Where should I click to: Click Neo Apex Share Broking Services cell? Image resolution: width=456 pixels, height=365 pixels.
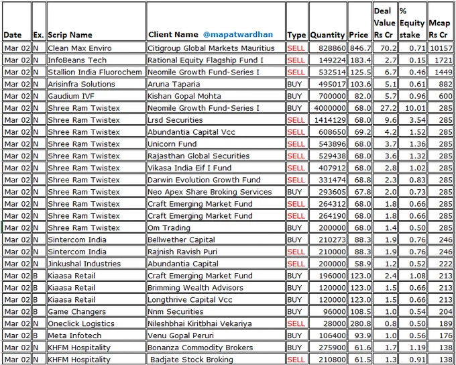[216, 192]
